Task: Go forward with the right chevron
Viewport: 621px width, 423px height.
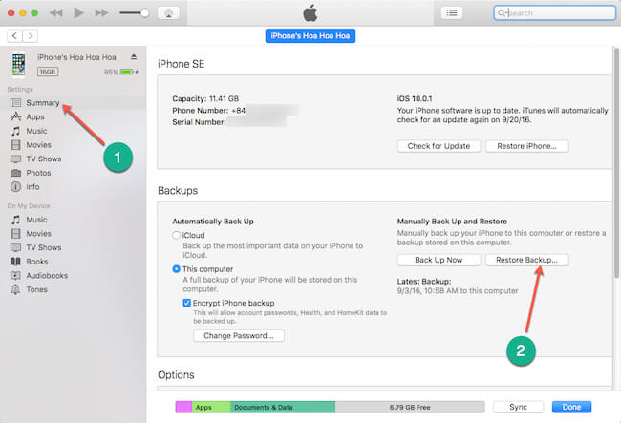Action: [x=31, y=36]
